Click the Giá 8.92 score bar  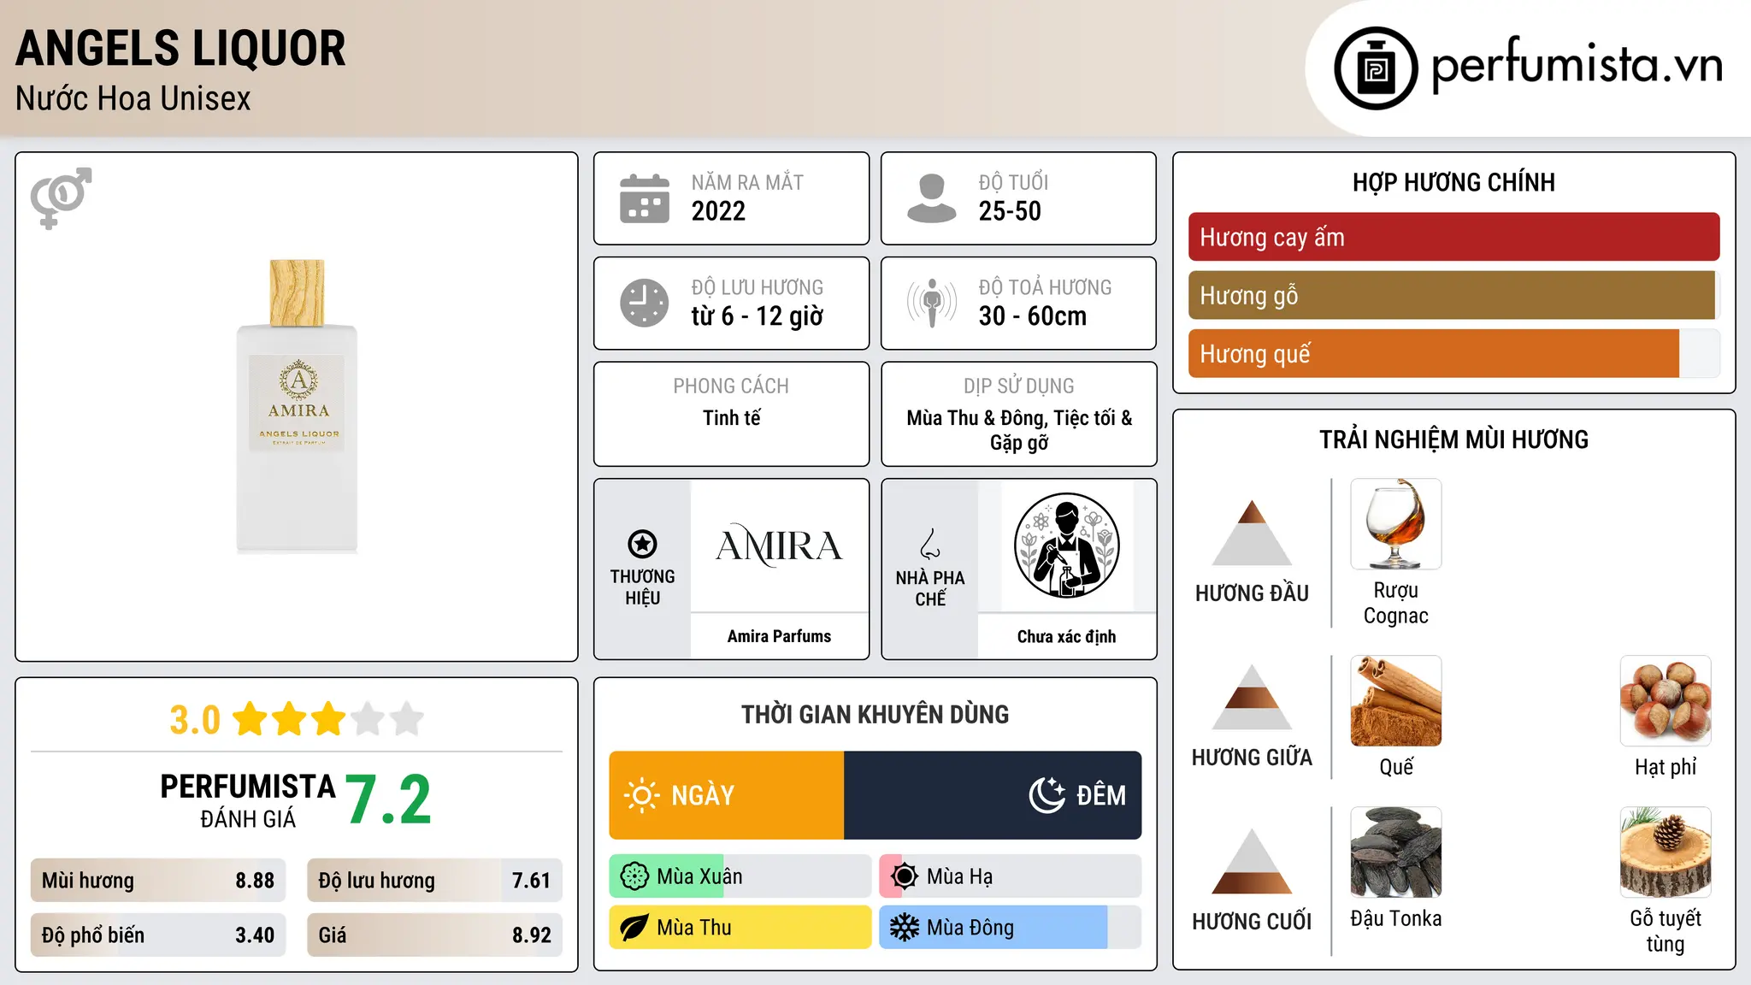(434, 935)
